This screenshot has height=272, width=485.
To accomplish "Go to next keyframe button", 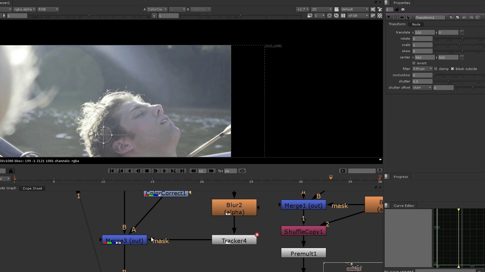I will [173, 171].
